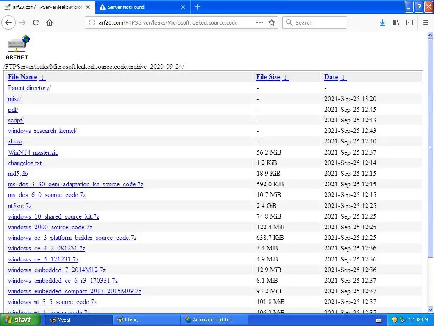Download WinNT4-master.zip
434x326 pixels.
(x=33, y=152)
